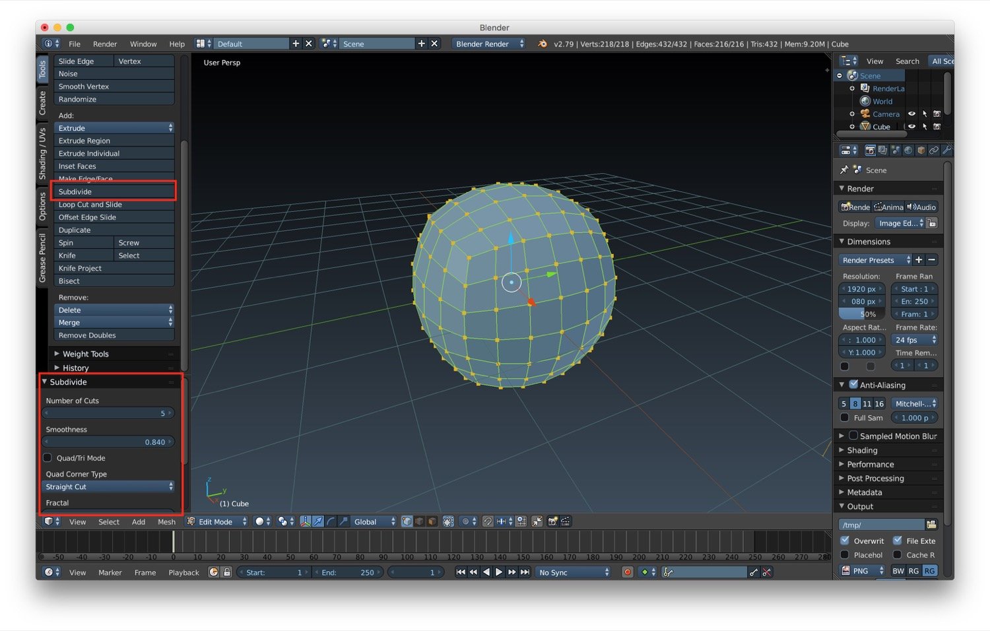Select vertex select mode icon
Image resolution: width=990 pixels, height=631 pixels.
[x=407, y=521]
